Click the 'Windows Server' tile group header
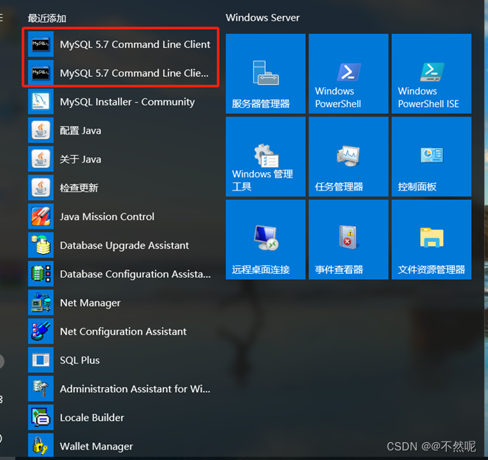 [x=262, y=18]
